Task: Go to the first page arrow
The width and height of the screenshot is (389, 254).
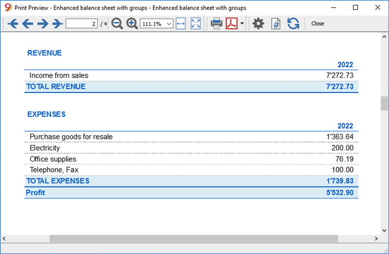Action: (13, 24)
